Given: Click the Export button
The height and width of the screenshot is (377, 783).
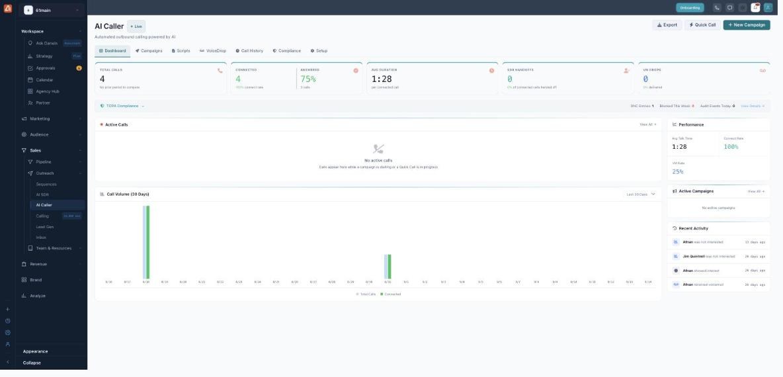Looking at the screenshot, I should (x=667, y=25).
